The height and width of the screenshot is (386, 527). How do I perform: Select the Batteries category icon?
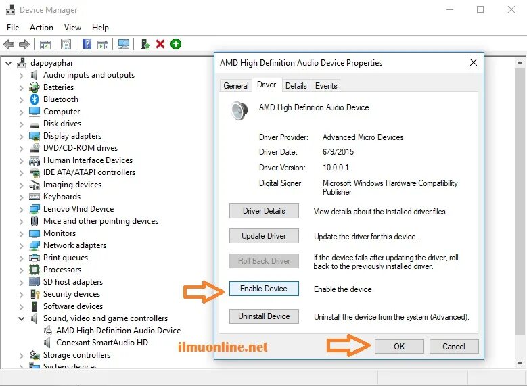click(x=35, y=87)
